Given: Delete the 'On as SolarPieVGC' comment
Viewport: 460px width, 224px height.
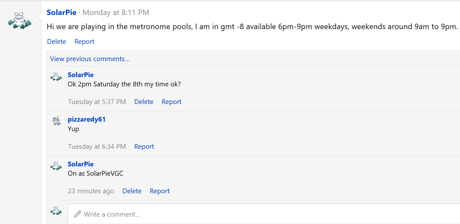Looking at the screenshot, I should coord(132,191).
